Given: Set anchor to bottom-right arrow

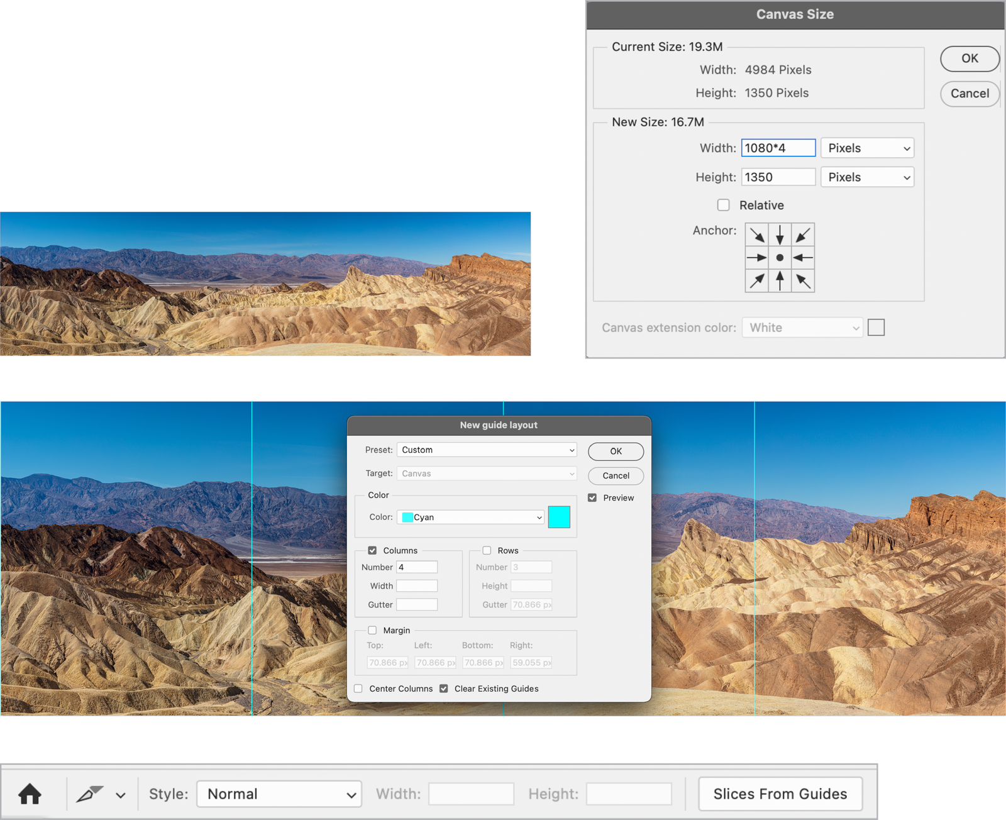Looking at the screenshot, I should 803,280.
